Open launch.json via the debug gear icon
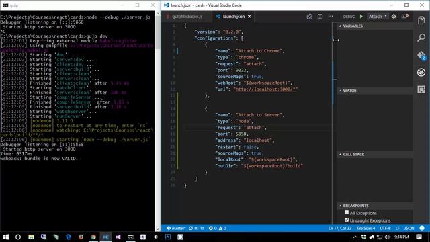The height and width of the screenshot is (242, 430). pyautogui.click(x=394, y=16)
